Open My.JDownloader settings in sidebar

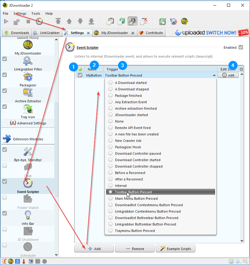point(28,47)
